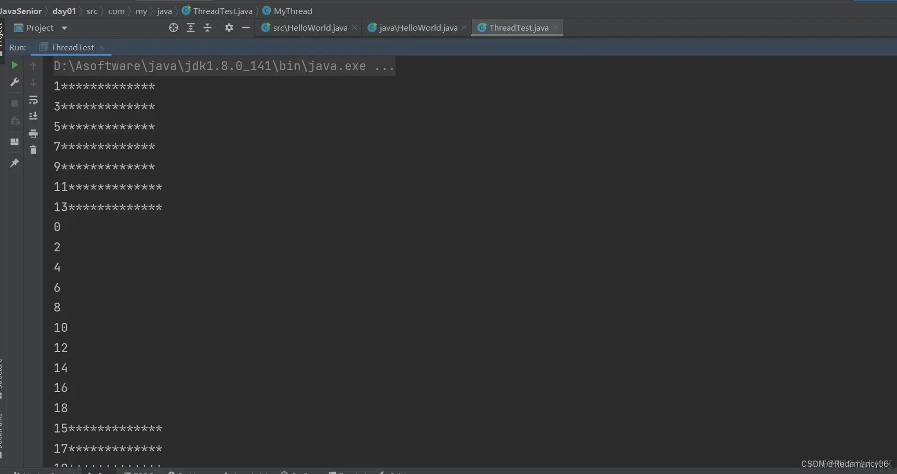The width and height of the screenshot is (897, 474).
Task: Click output line 7*************
Action: click(104, 146)
